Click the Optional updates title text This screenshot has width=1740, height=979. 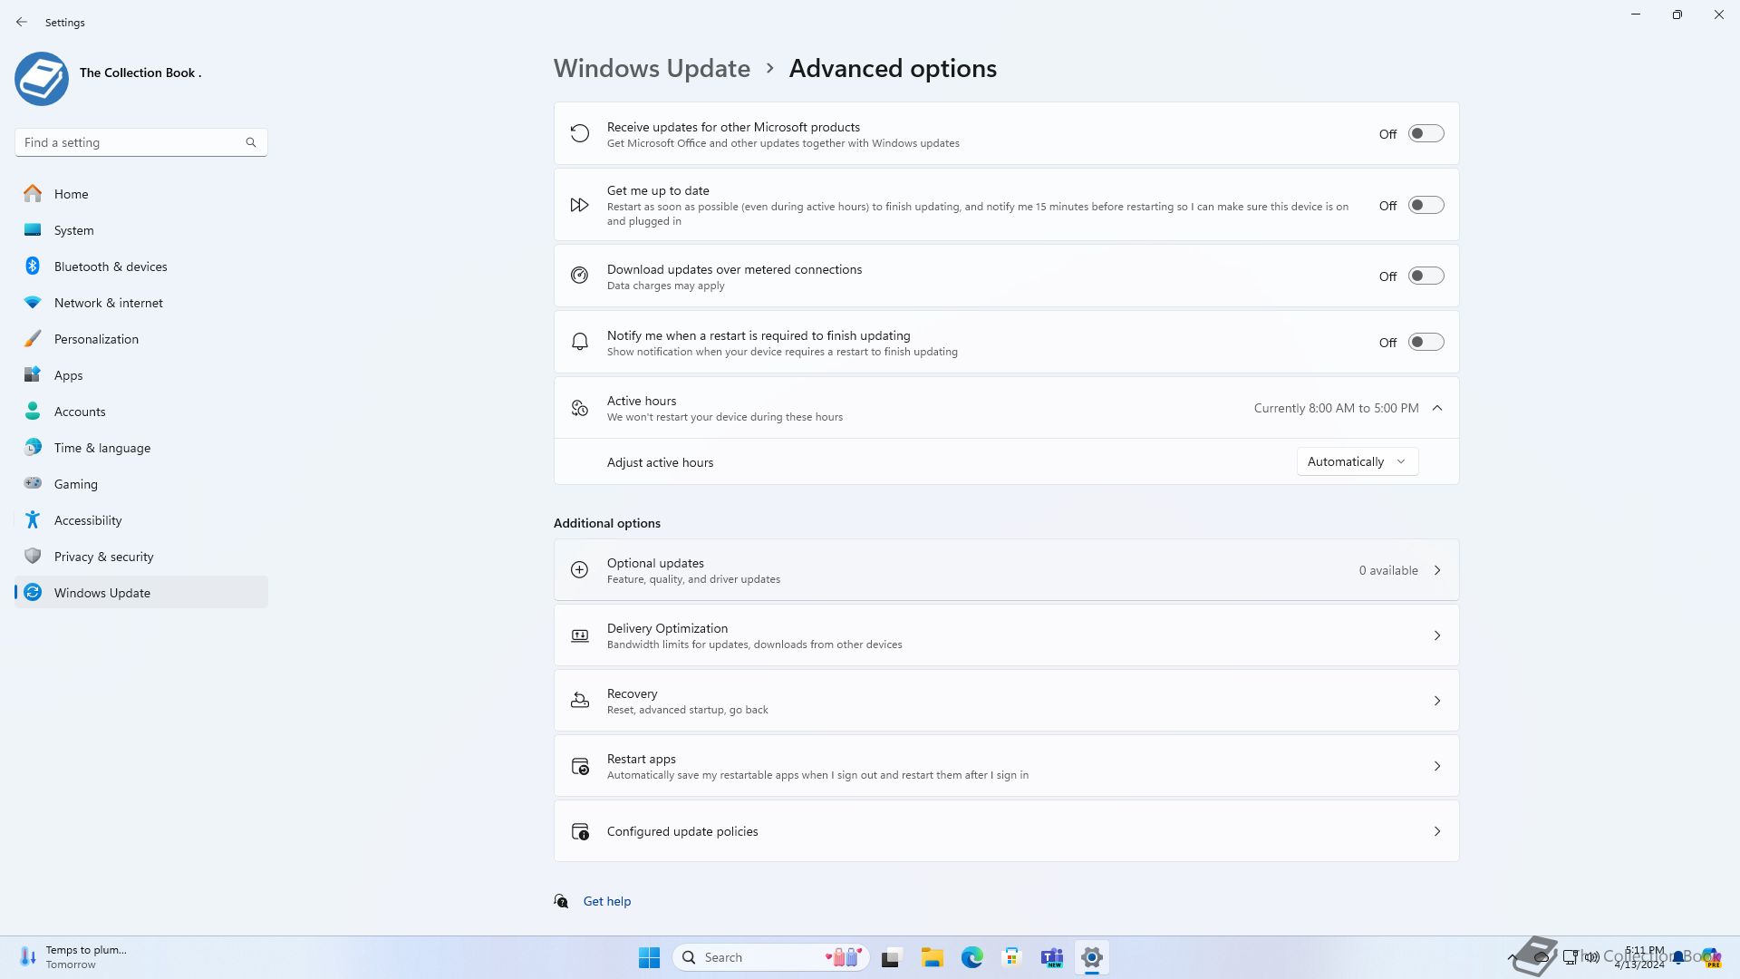(655, 563)
